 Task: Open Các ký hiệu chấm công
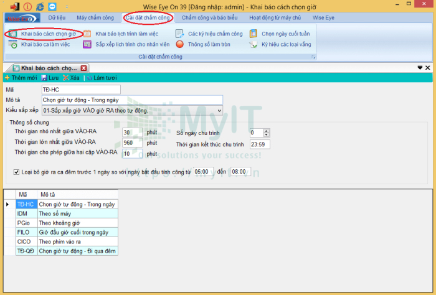click(216, 34)
